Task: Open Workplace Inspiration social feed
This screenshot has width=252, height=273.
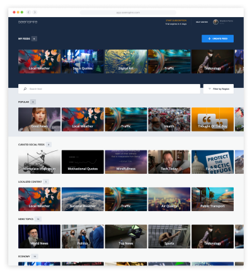Action: 39,162
